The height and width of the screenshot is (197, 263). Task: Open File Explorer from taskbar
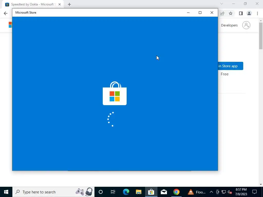tap(138, 192)
